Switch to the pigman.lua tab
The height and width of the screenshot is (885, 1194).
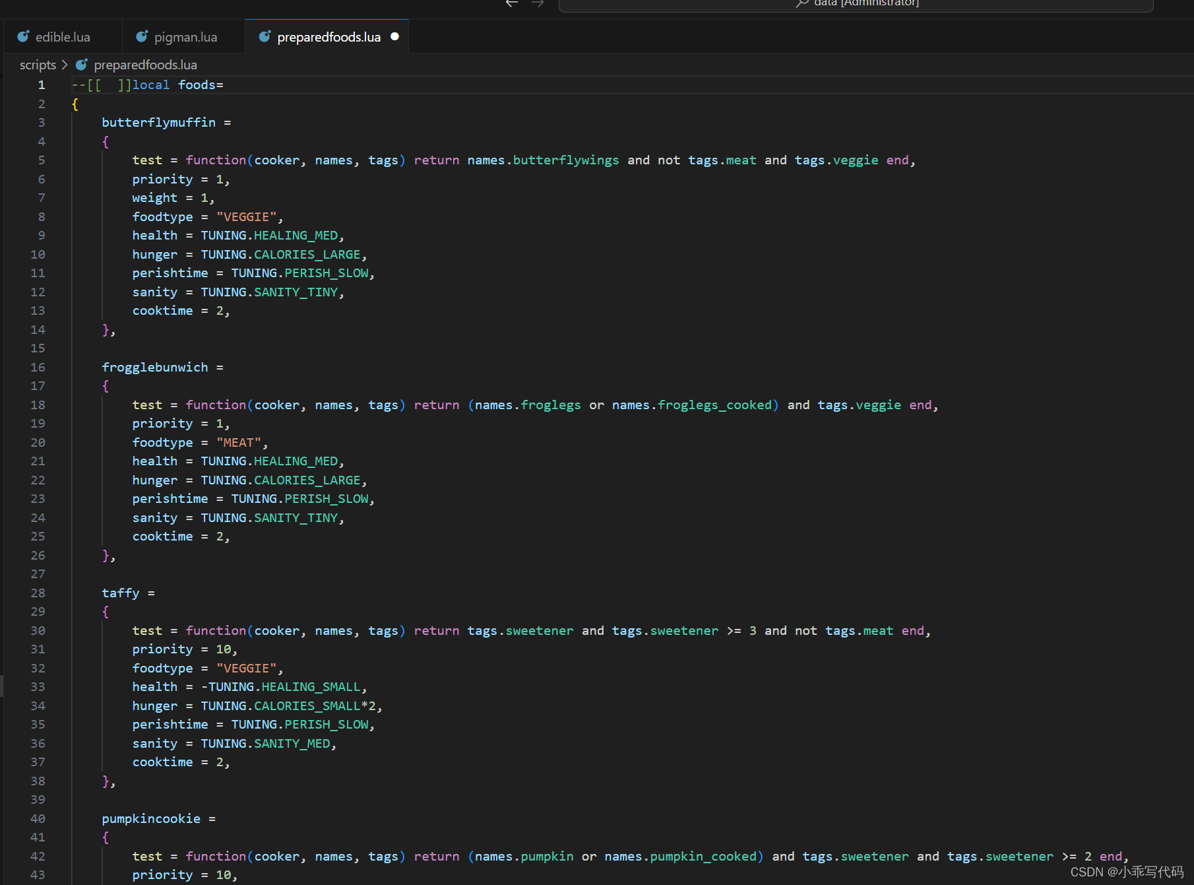pyautogui.click(x=184, y=37)
